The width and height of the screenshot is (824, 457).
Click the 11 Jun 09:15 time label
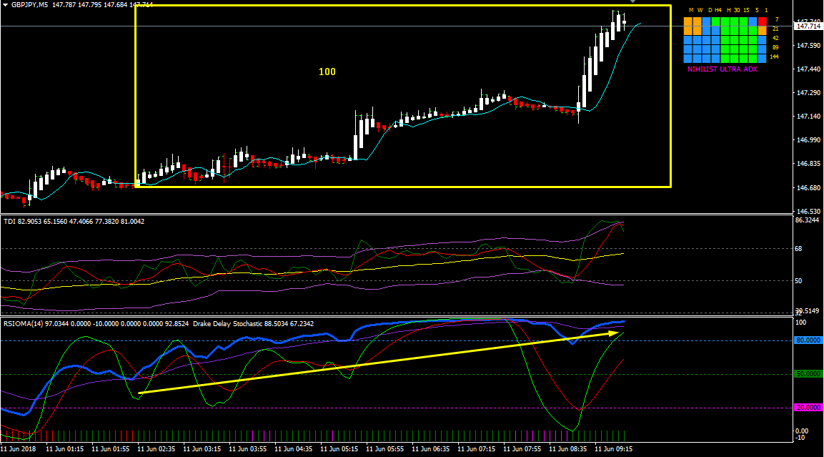coord(613,449)
